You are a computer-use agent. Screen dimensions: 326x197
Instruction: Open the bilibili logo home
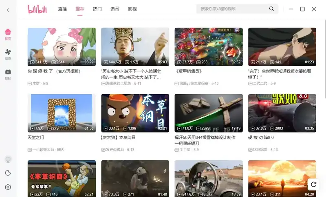37,9
